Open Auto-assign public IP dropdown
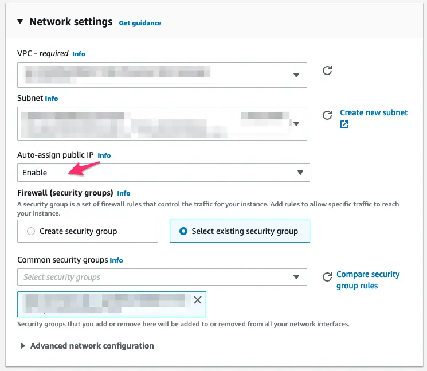The image size is (427, 371). pyautogui.click(x=163, y=173)
